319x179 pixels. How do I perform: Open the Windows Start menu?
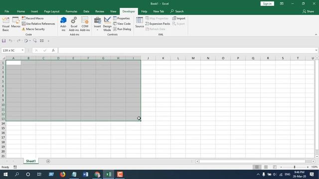point(5,175)
